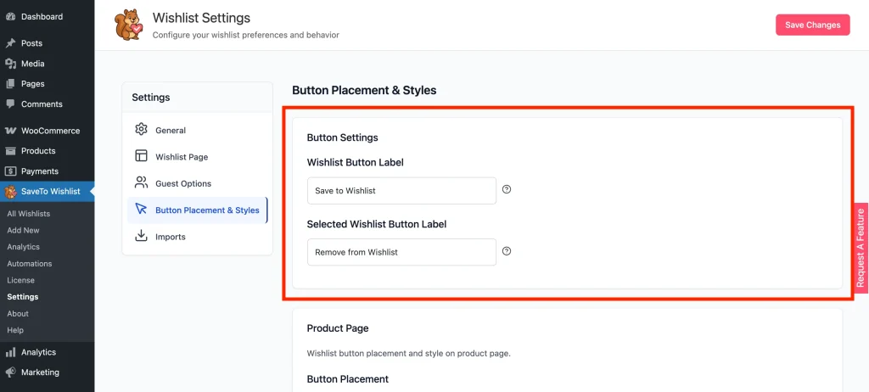Switch to the Wishlist Page tab
869x392 pixels.
197,157
